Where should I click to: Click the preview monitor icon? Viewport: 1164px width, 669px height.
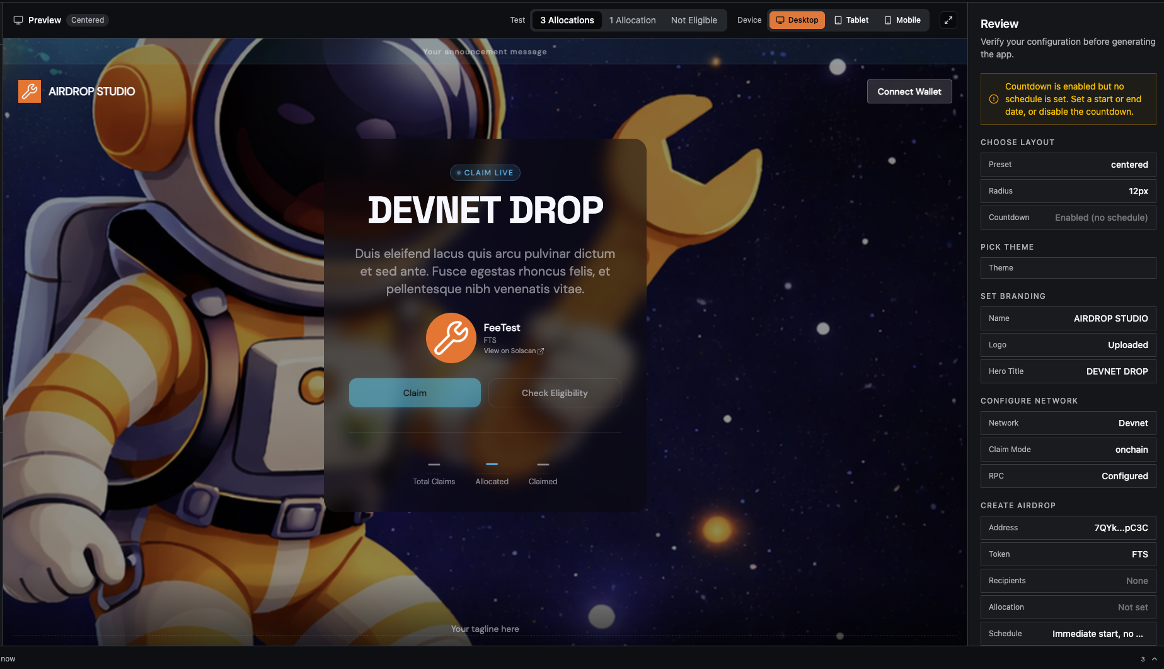(18, 20)
